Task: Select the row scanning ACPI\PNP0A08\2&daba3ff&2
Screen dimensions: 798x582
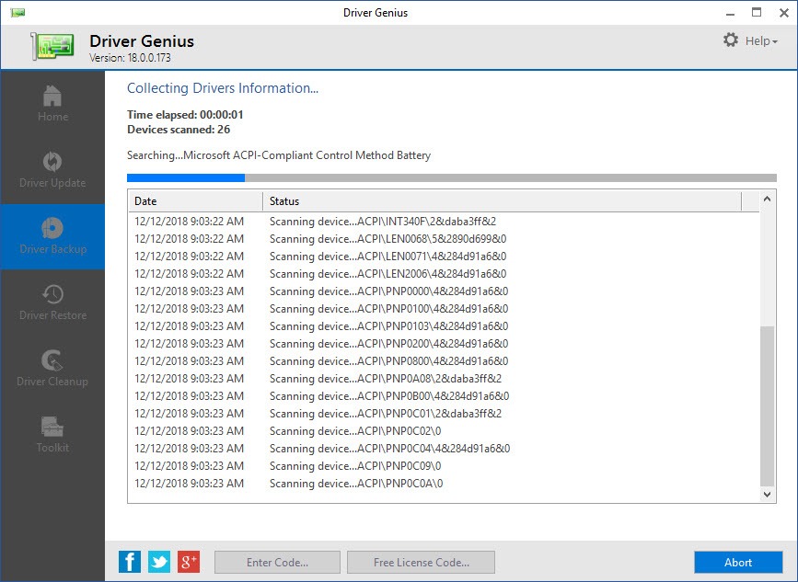Action: coord(444,378)
